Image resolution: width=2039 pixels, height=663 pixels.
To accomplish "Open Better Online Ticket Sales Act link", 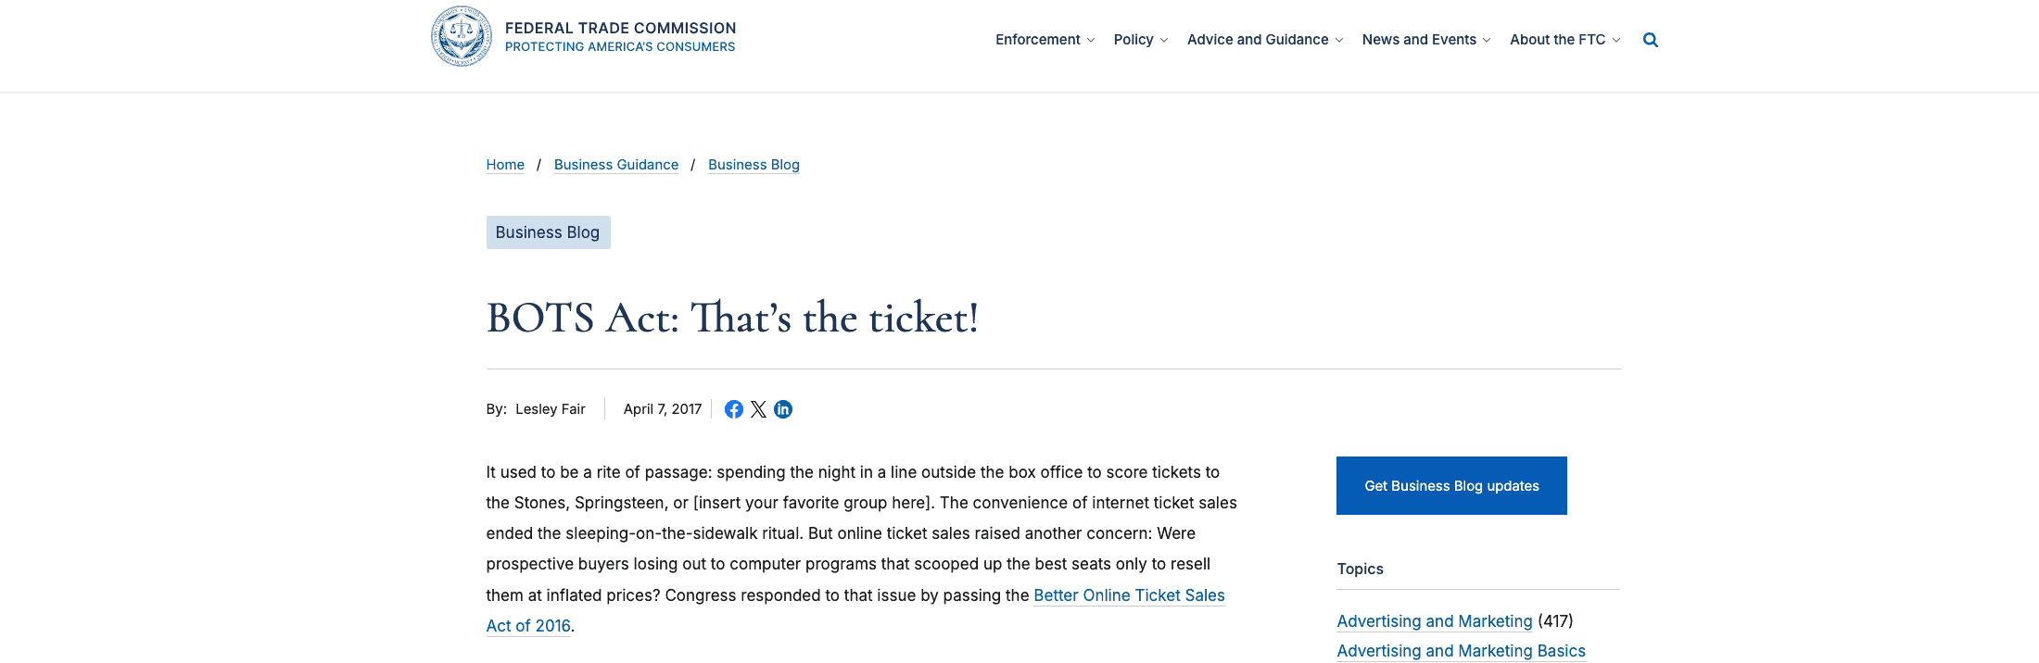I will 1129,595.
